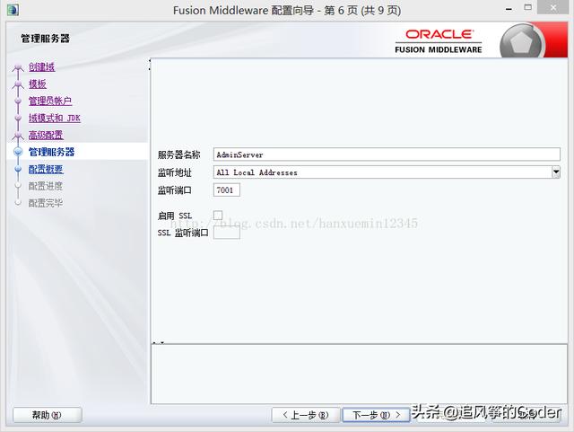The width and height of the screenshot is (574, 432).
Task: Click the 服务器名称 AdminServer field
Action: [x=387, y=154]
